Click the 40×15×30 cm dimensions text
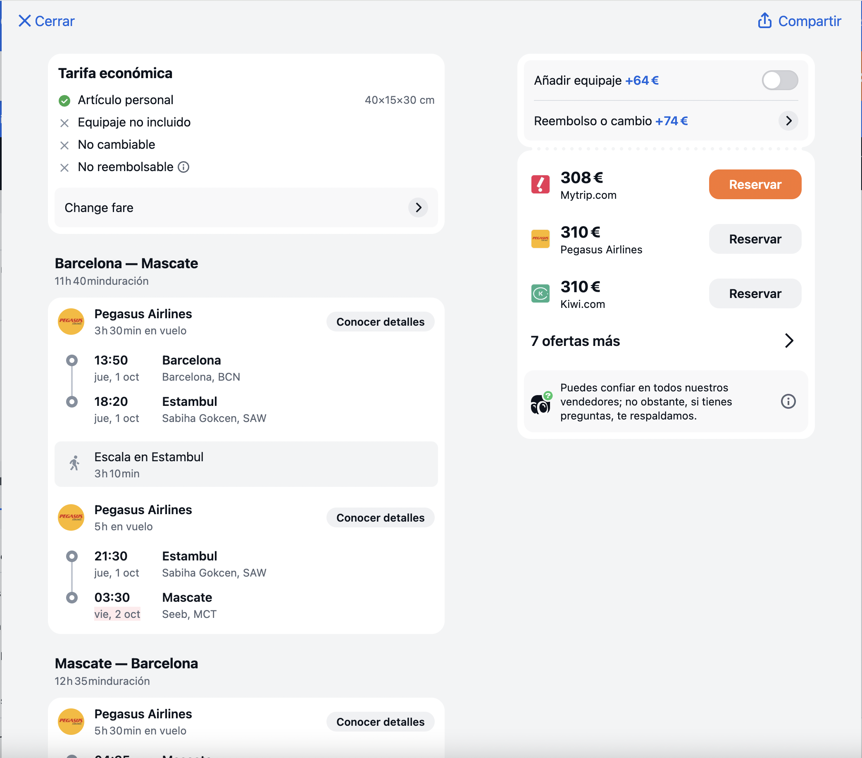This screenshot has height=758, width=862. coord(399,100)
